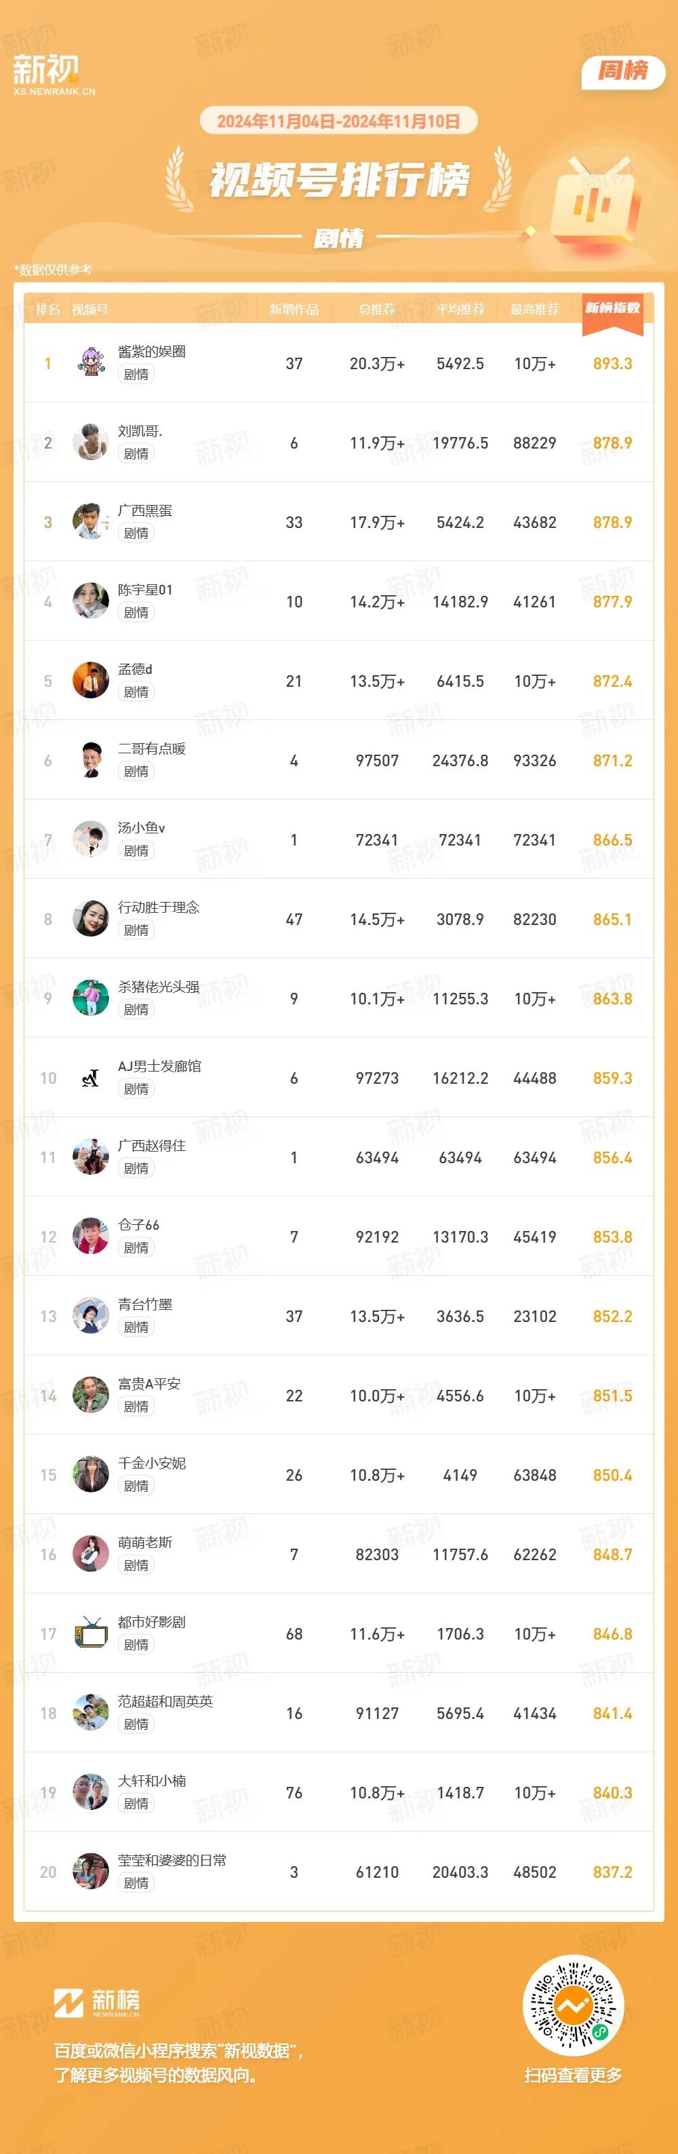Click the orange TV video icon
Viewport: 678px width, 2154px height.
[596, 201]
